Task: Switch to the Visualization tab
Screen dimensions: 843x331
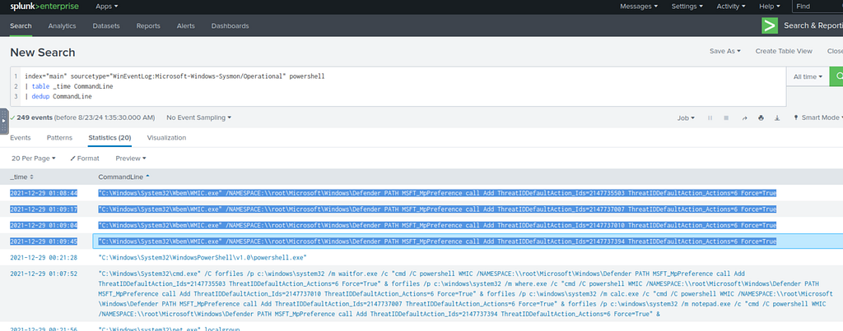Action: 166,137
